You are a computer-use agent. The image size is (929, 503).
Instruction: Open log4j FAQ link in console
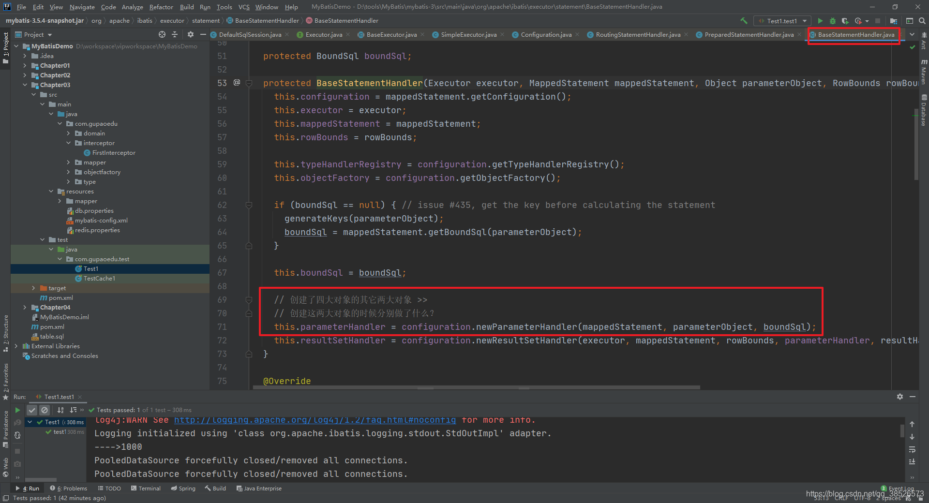(x=315, y=420)
